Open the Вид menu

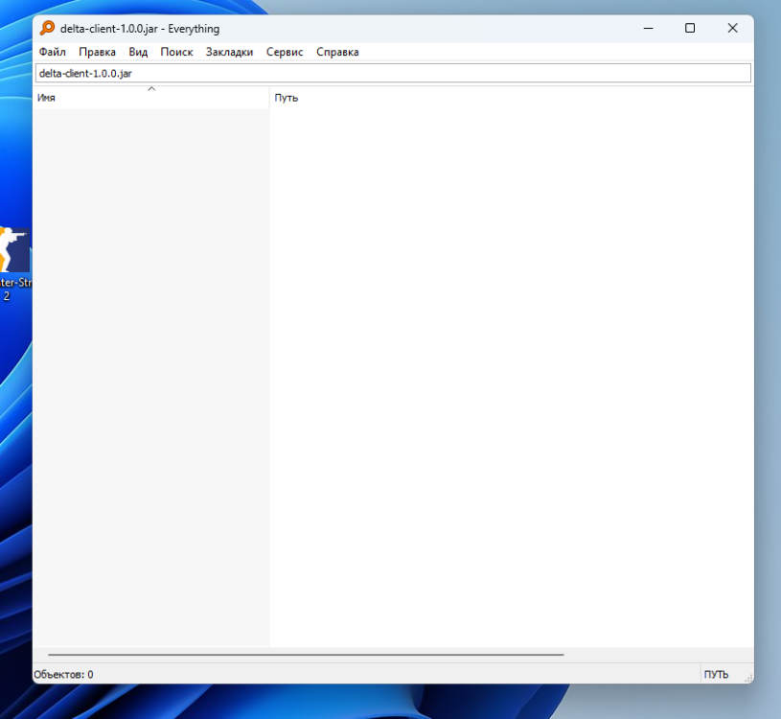pyautogui.click(x=138, y=52)
